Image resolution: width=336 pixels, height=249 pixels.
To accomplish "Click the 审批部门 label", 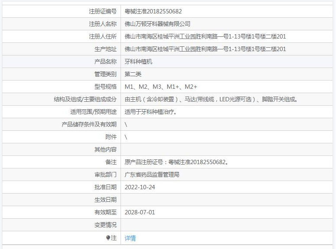I will 105,175.
